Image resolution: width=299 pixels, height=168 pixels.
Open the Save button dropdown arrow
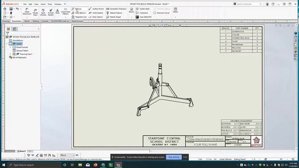tap(14, 9)
